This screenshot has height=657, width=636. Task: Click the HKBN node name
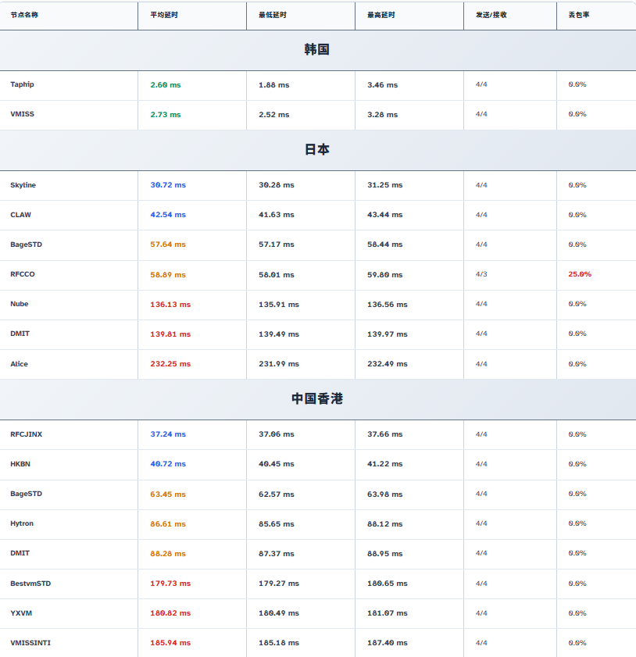(x=20, y=464)
